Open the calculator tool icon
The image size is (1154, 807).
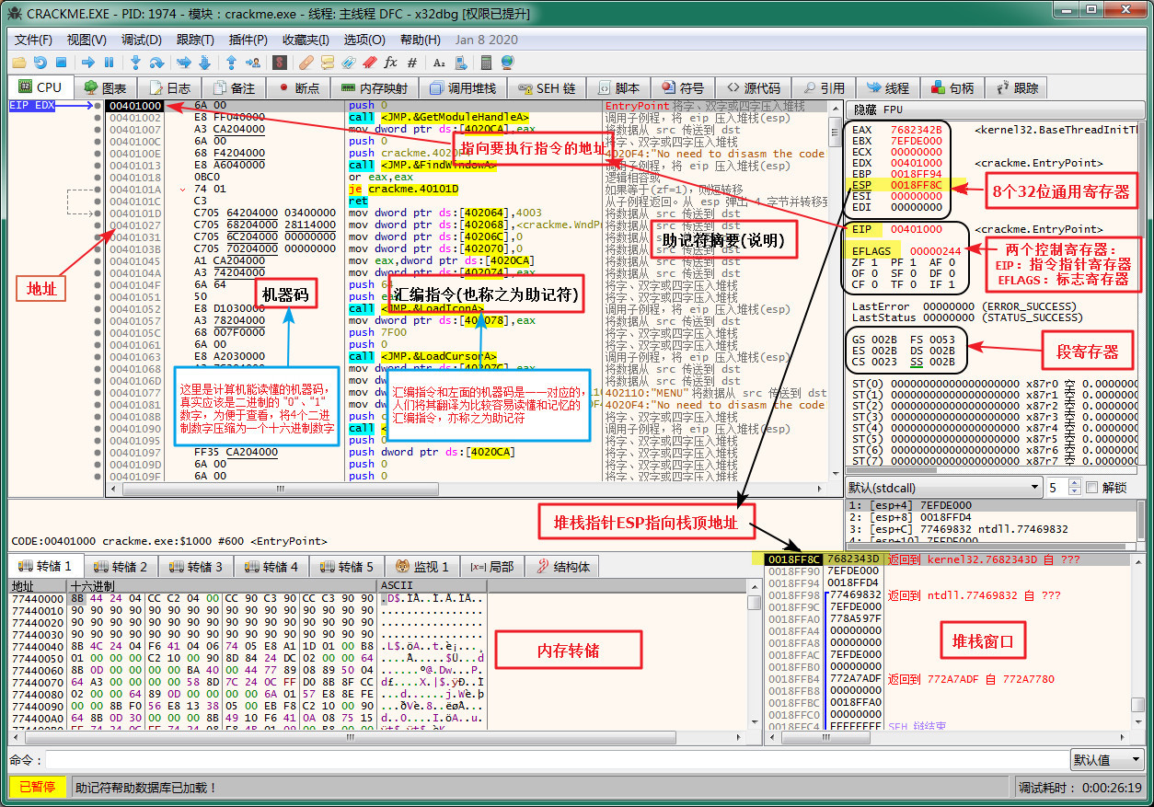tap(486, 63)
